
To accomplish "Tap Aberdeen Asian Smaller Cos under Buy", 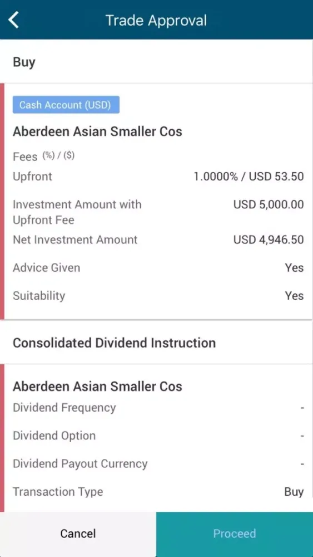I will 97,131.
